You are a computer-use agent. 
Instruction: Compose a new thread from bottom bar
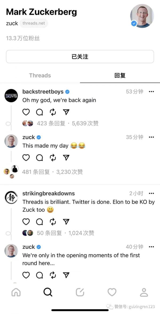pyautogui.click(x=80, y=292)
